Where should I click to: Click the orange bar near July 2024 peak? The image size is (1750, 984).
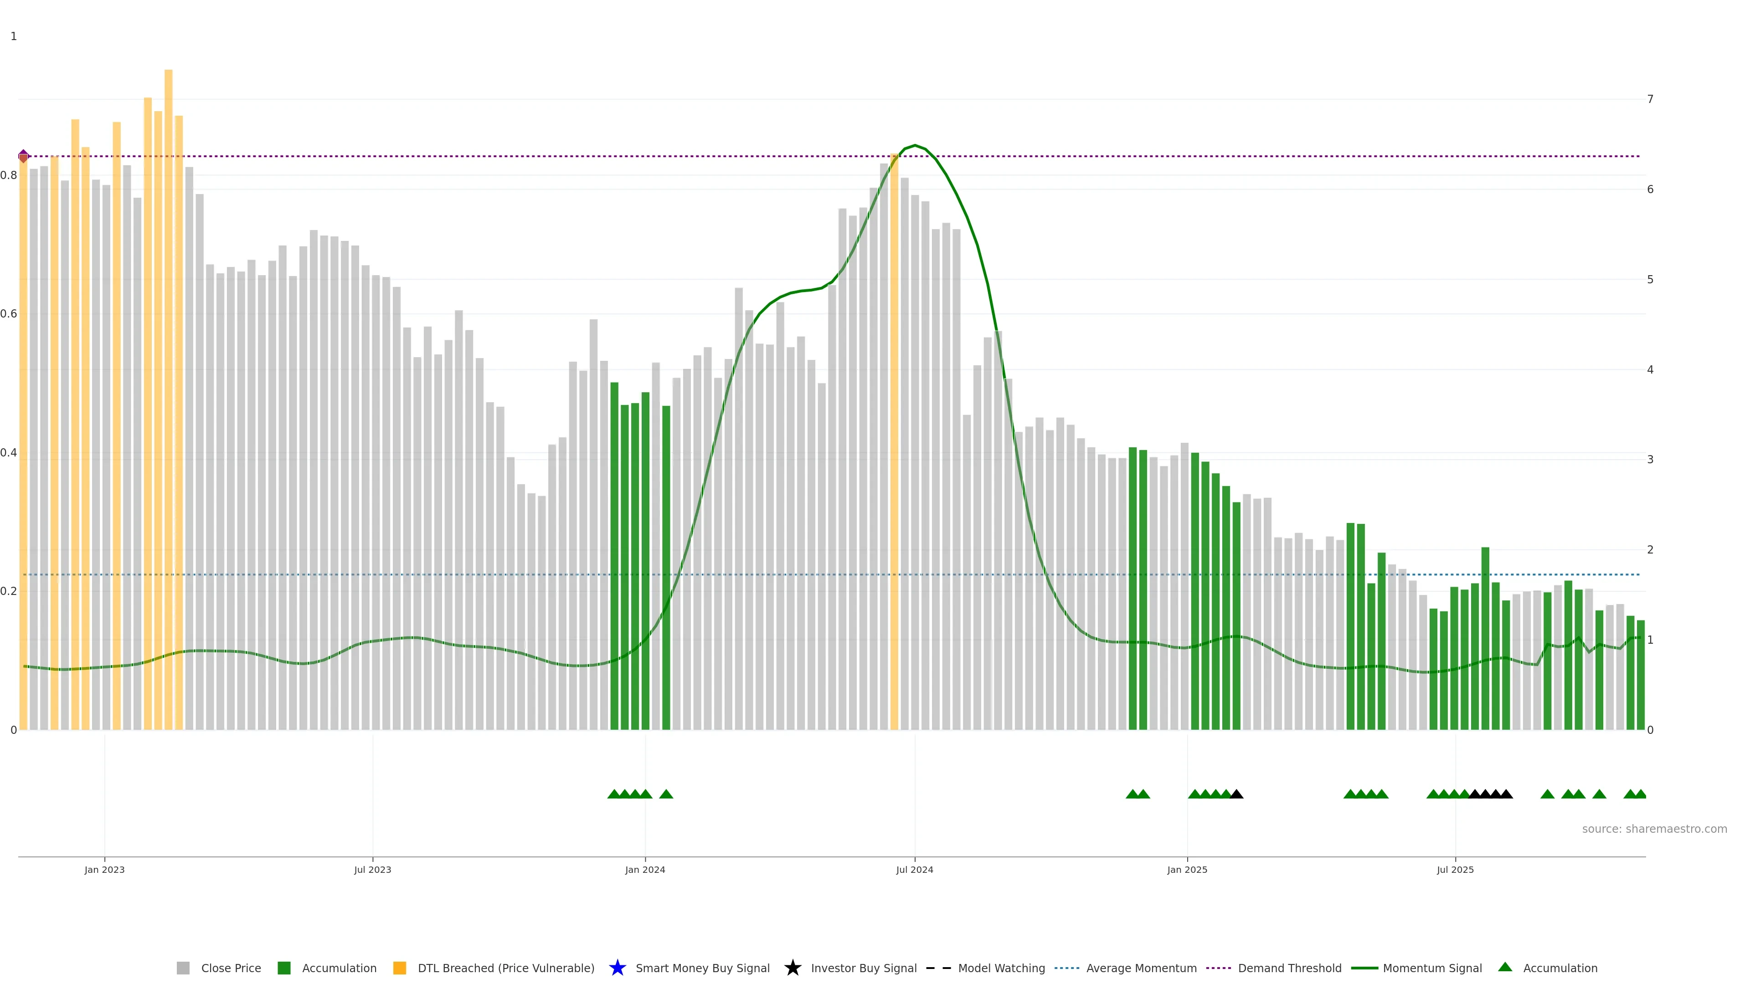[x=894, y=441]
